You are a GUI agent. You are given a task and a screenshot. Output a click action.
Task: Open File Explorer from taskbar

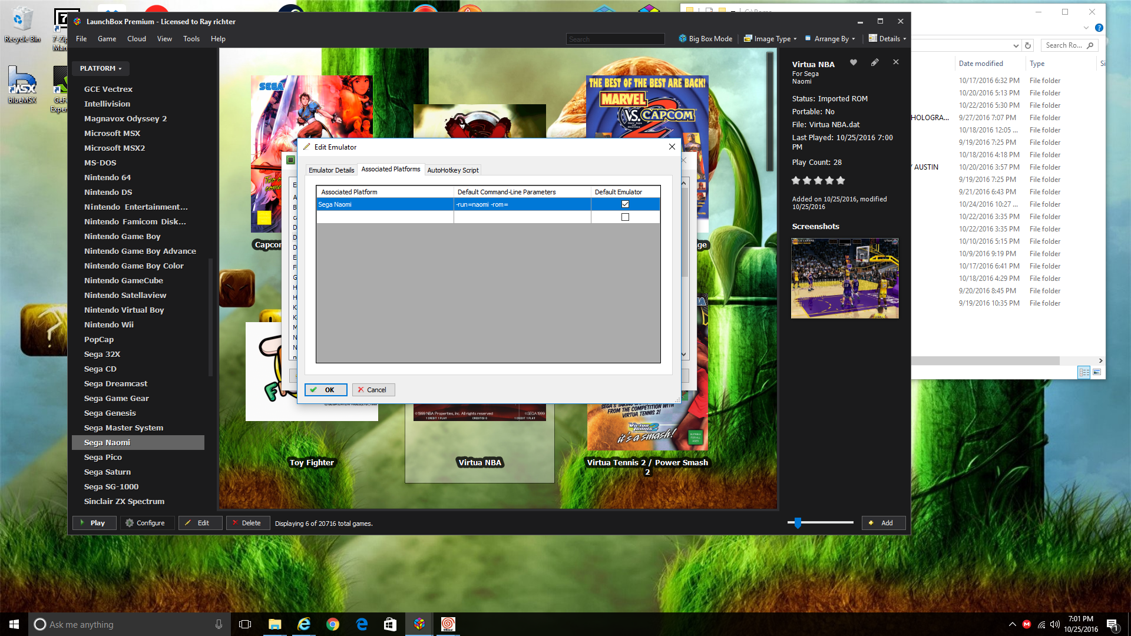[275, 624]
